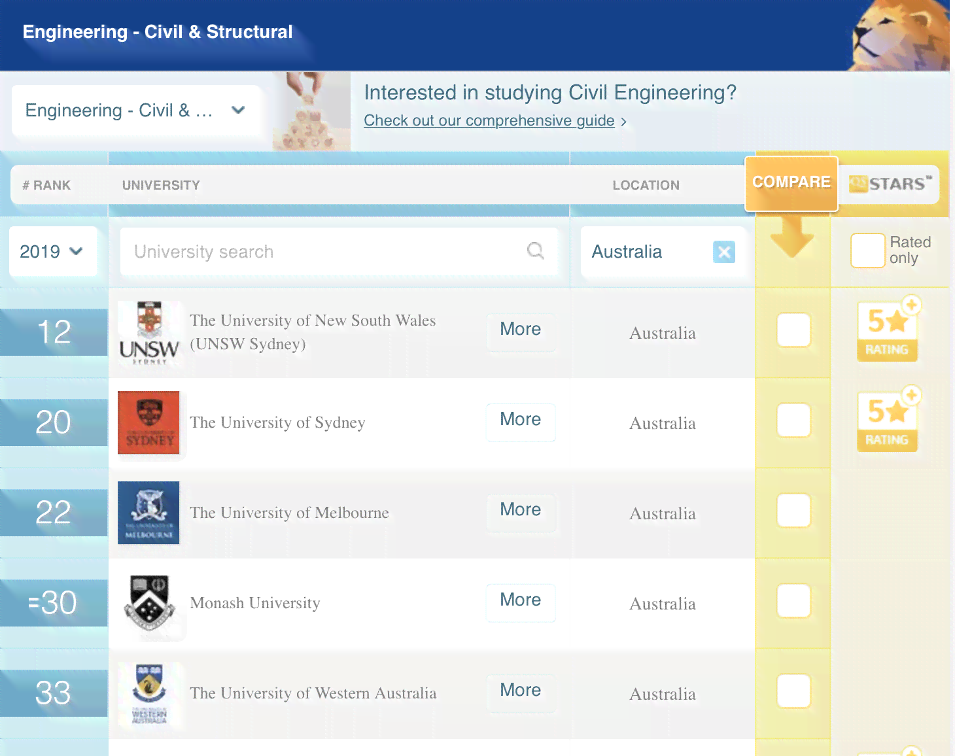Open Monash University name link
This screenshot has width=955, height=756.
click(x=255, y=603)
